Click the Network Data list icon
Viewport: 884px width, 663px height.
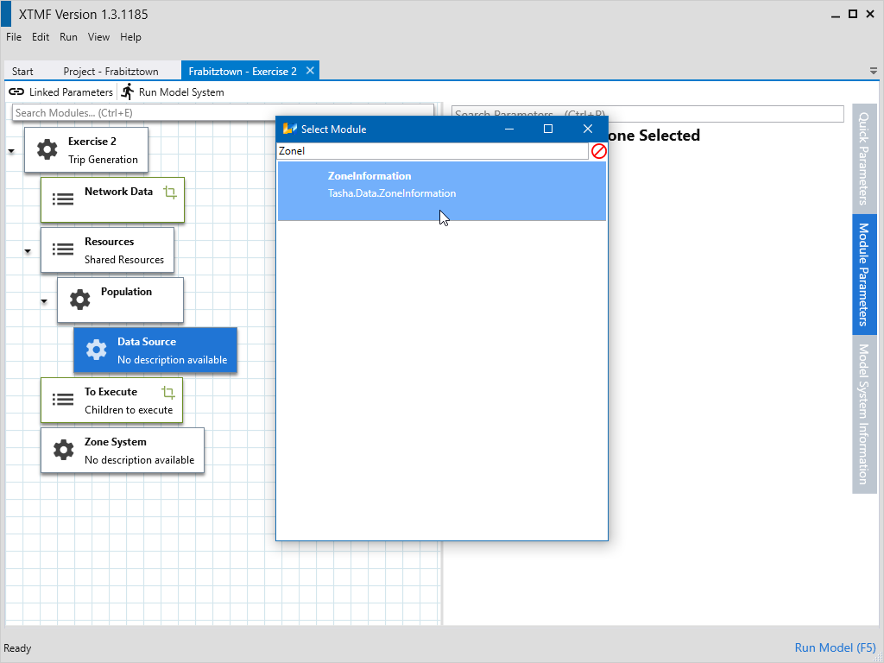[63, 199]
